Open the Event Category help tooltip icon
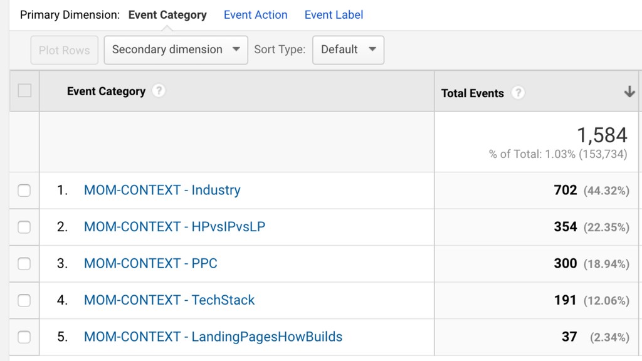The width and height of the screenshot is (642, 361). pyautogui.click(x=159, y=90)
